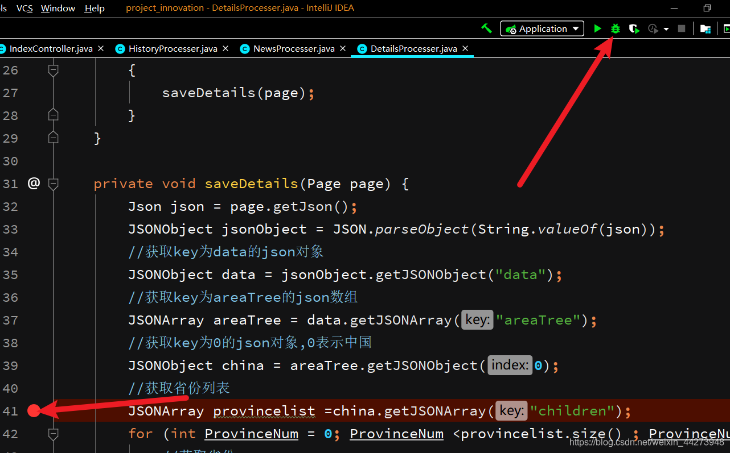
Task: Start debugging with the green bug icon
Action: (x=616, y=28)
